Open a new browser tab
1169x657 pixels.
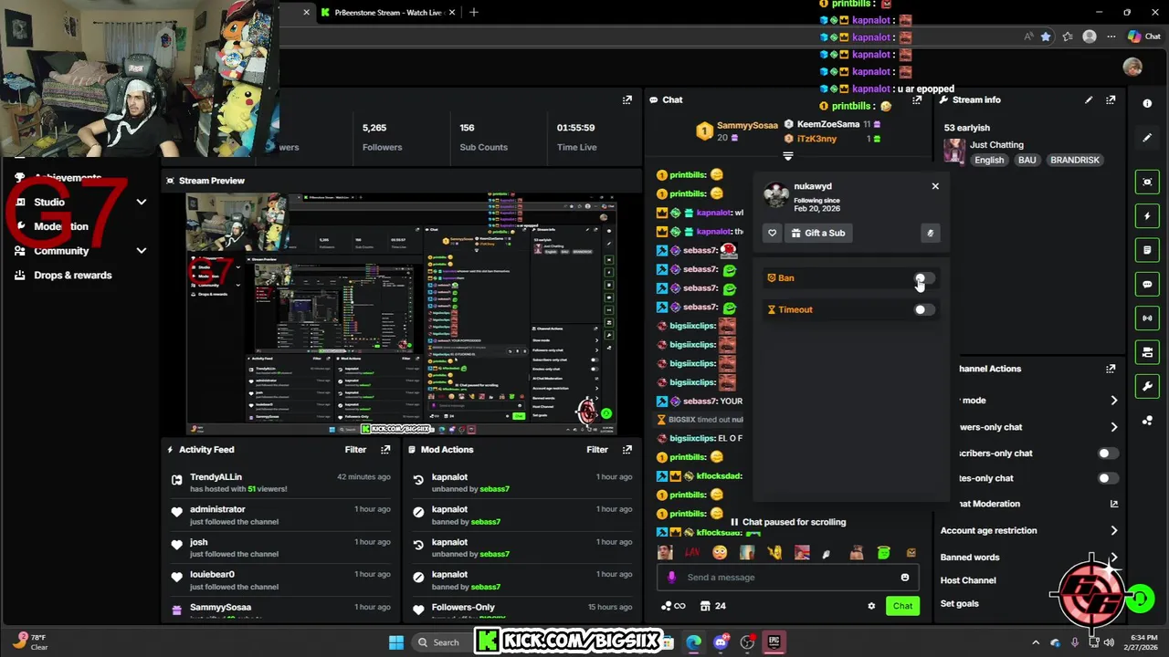coord(473,13)
